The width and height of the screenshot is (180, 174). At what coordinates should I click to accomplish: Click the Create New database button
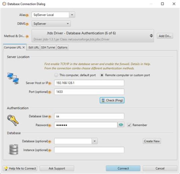coord(152,141)
